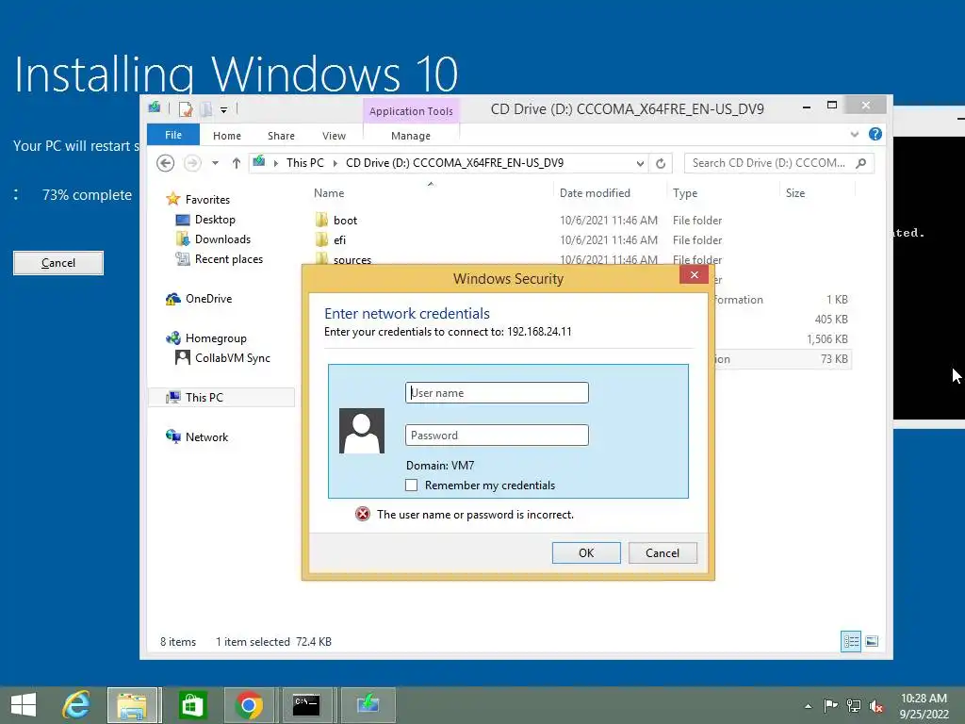Go up one folder level
Image resolution: width=965 pixels, height=724 pixels.
[x=237, y=163]
